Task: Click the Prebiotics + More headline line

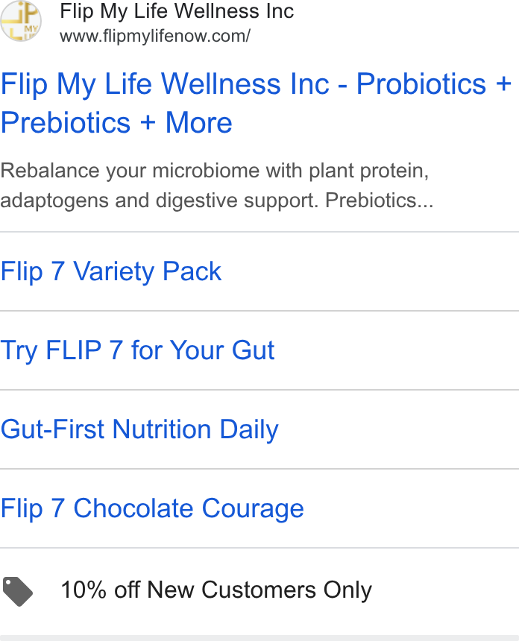Action: click(x=116, y=123)
